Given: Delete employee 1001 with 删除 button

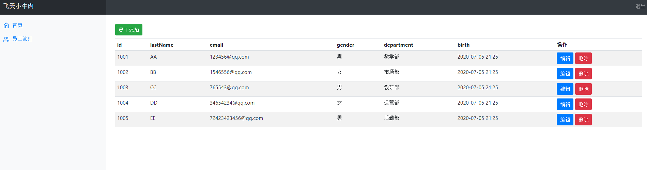Looking at the screenshot, I should click(x=583, y=58).
